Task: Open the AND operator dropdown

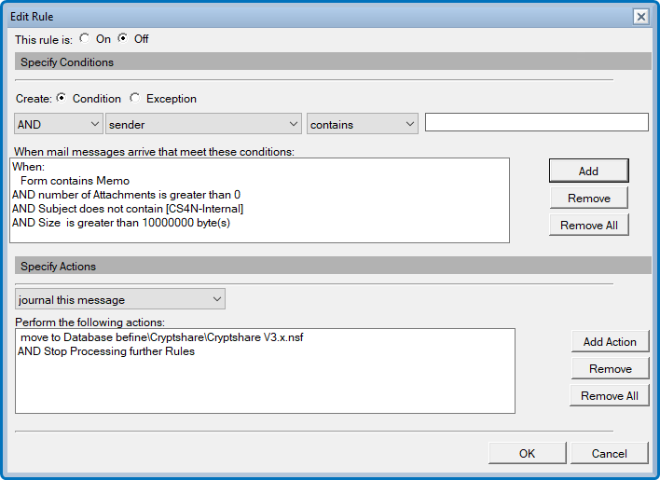Action: coord(58,124)
